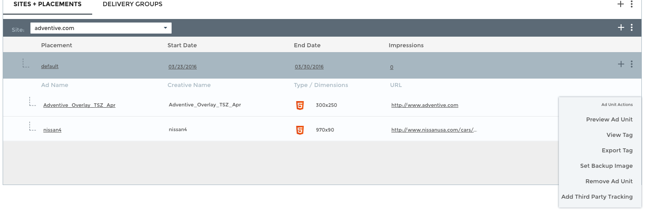Screen dimensions: 648x219
Task: Choose Add Third Party Tracking
Action: 597,197
